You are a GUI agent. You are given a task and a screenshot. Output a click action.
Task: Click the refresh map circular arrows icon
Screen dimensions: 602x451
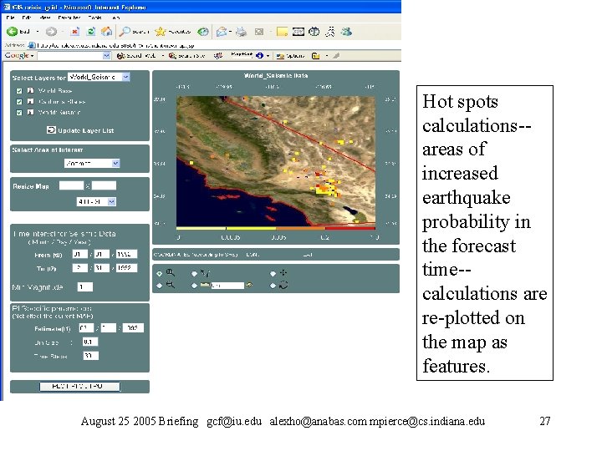(x=283, y=285)
